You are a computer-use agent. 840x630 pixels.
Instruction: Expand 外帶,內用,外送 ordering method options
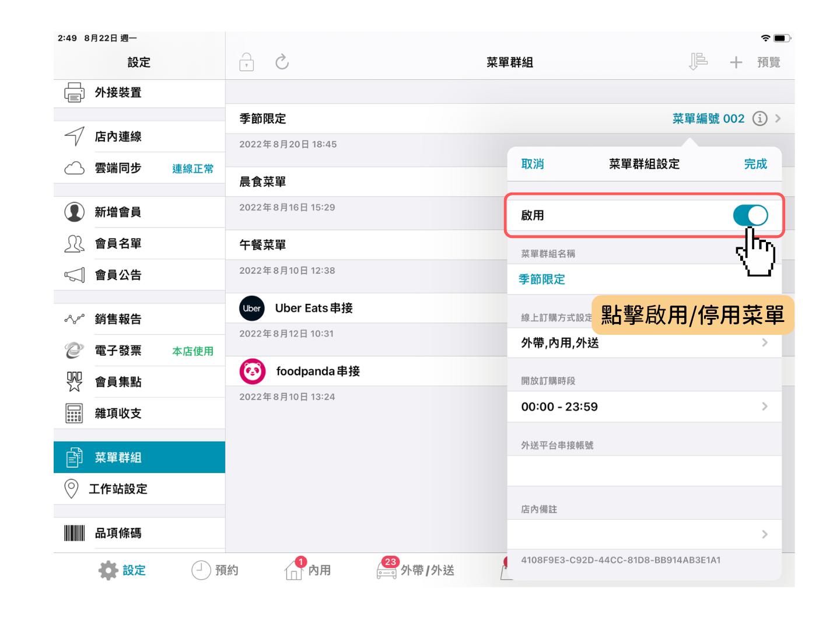644,343
